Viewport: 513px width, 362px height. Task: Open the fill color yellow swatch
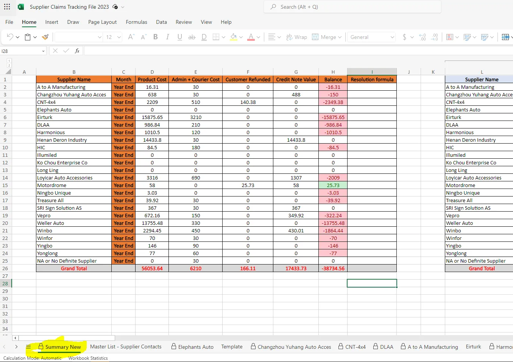pyautogui.click(x=234, y=37)
